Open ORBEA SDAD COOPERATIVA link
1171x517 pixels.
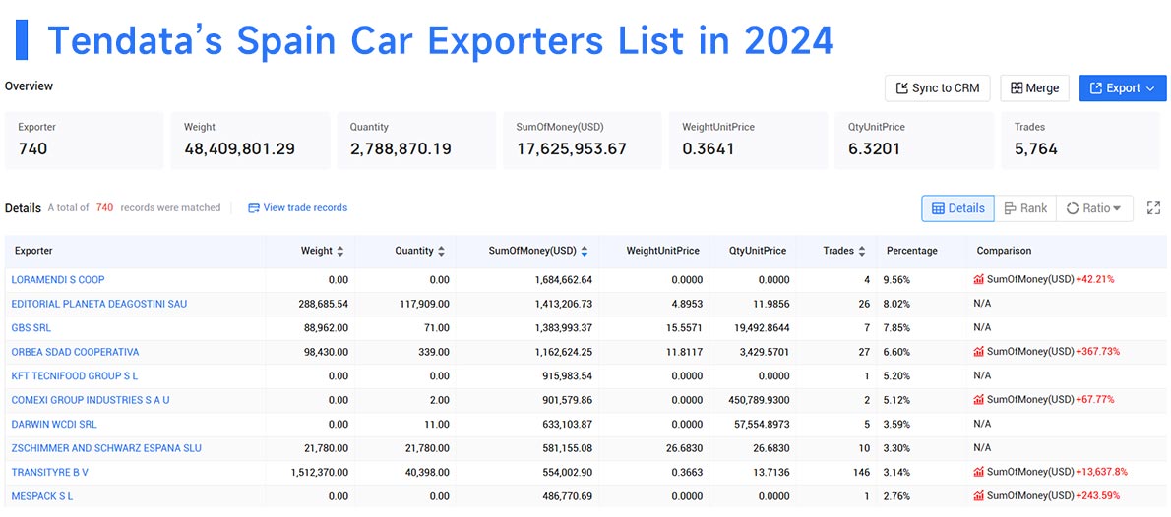pyautogui.click(x=75, y=351)
